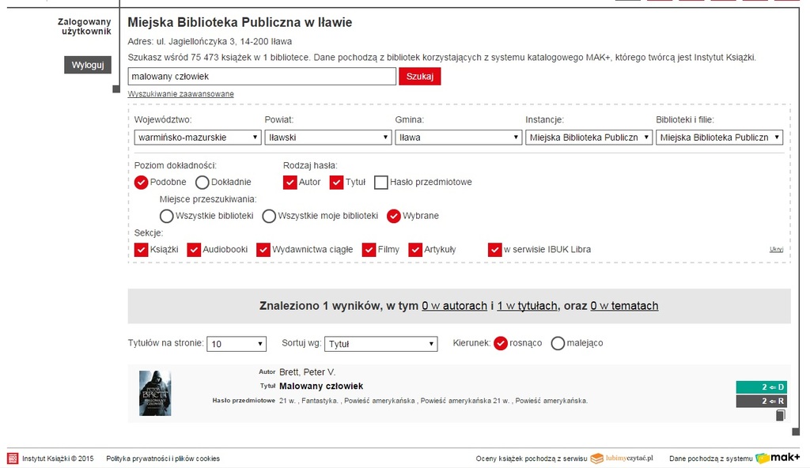This screenshot has width=810, height=468.
Task: Enable the Hasło przedmiotowe checkbox
Action: coord(380,183)
